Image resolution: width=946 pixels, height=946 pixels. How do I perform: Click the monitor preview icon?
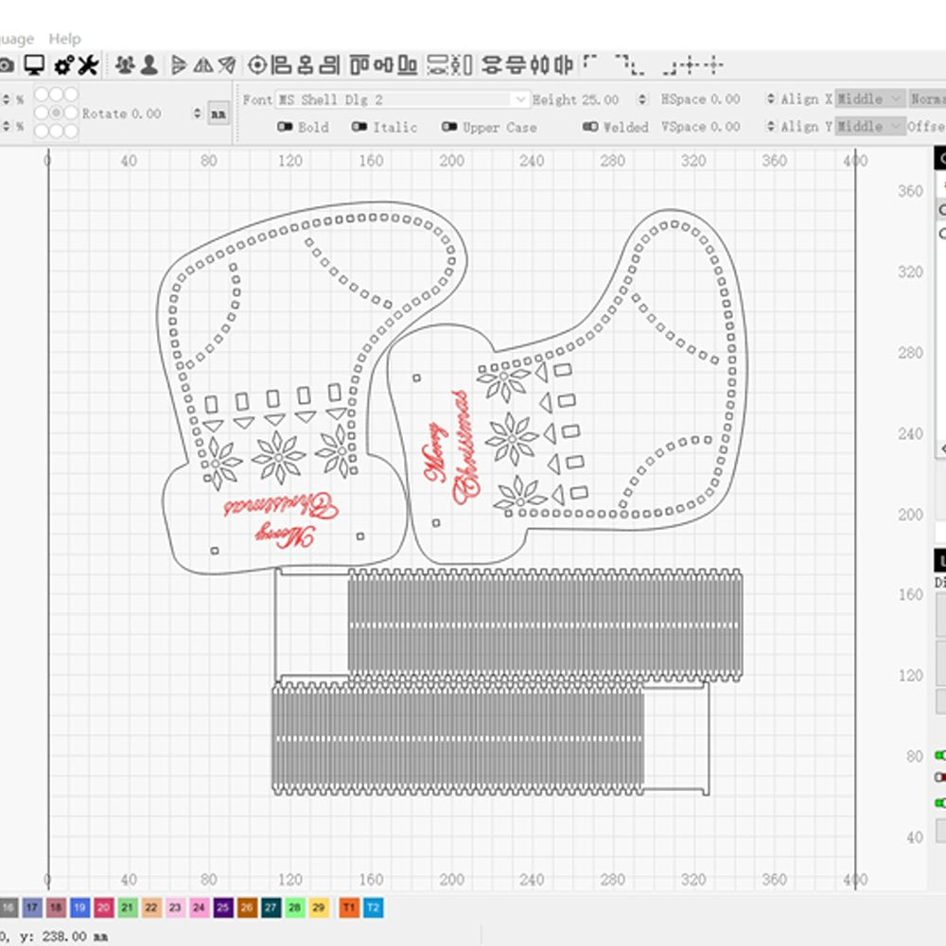tap(35, 65)
